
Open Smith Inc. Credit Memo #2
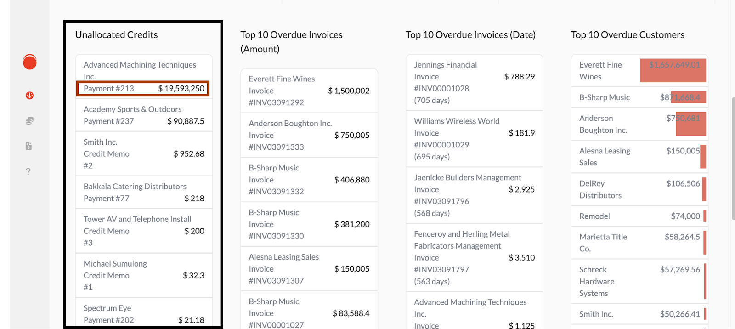coord(144,154)
